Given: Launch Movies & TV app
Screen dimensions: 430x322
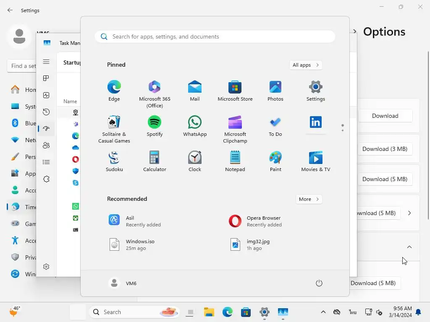Looking at the screenshot, I should 316,161.
